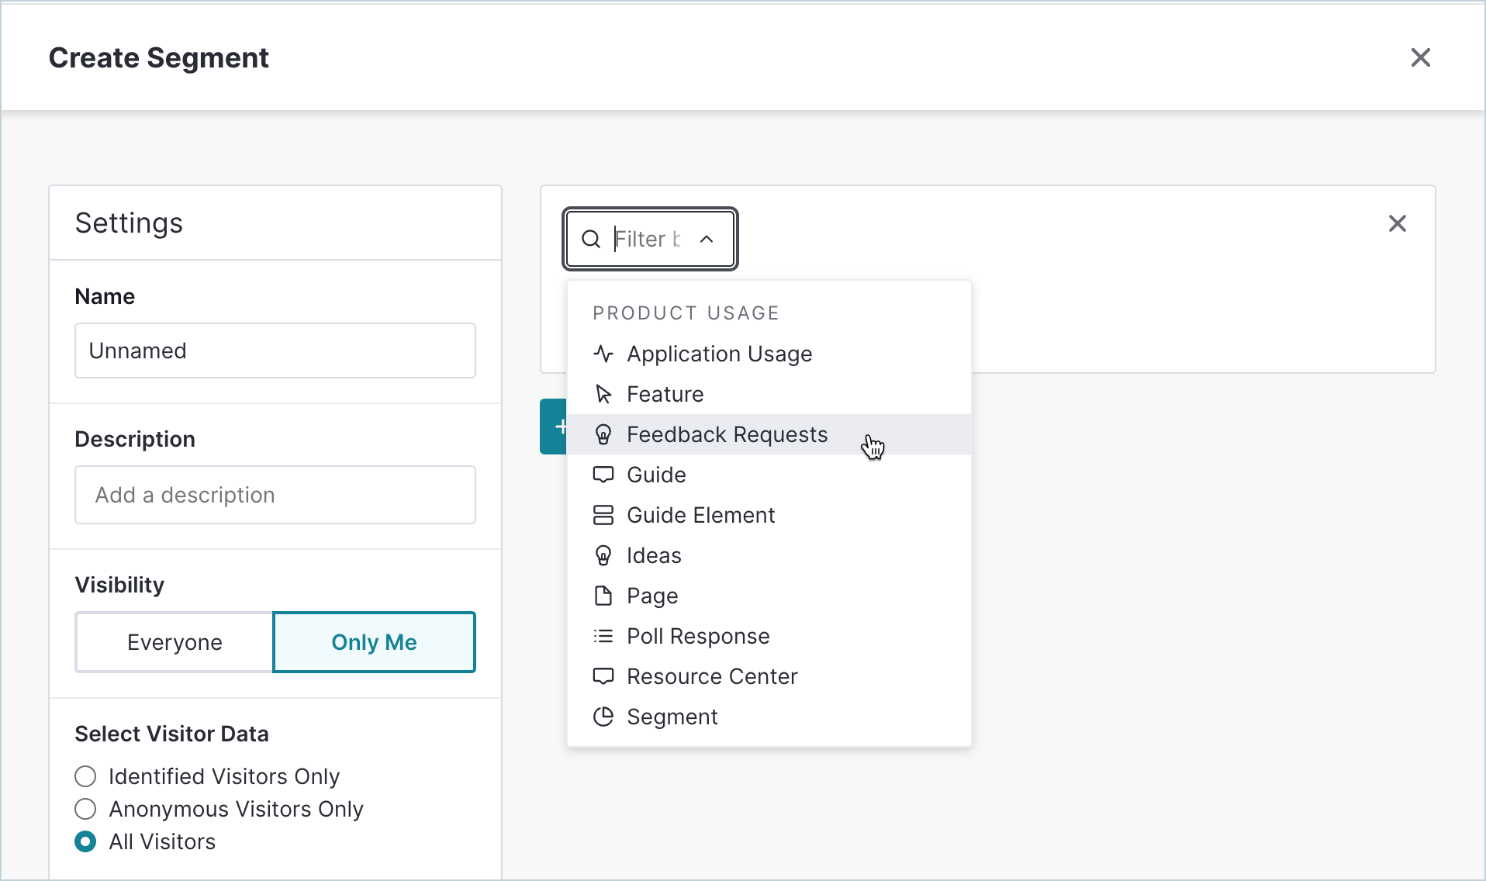This screenshot has height=881, width=1486.
Task: Choose the All Visitors radio option
Action: [x=85, y=841]
